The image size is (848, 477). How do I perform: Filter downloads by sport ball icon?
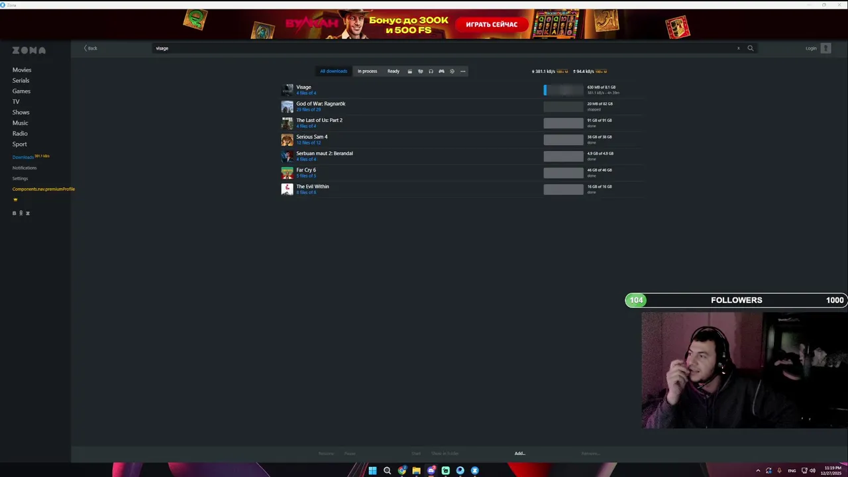click(452, 71)
